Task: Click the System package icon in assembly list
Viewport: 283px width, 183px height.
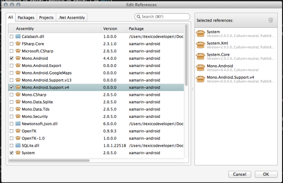Action: (18, 153)
